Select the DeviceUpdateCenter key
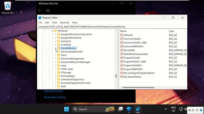Image resolution: width=204 pixels, height=114 pixels. click(x=72, y=52)
